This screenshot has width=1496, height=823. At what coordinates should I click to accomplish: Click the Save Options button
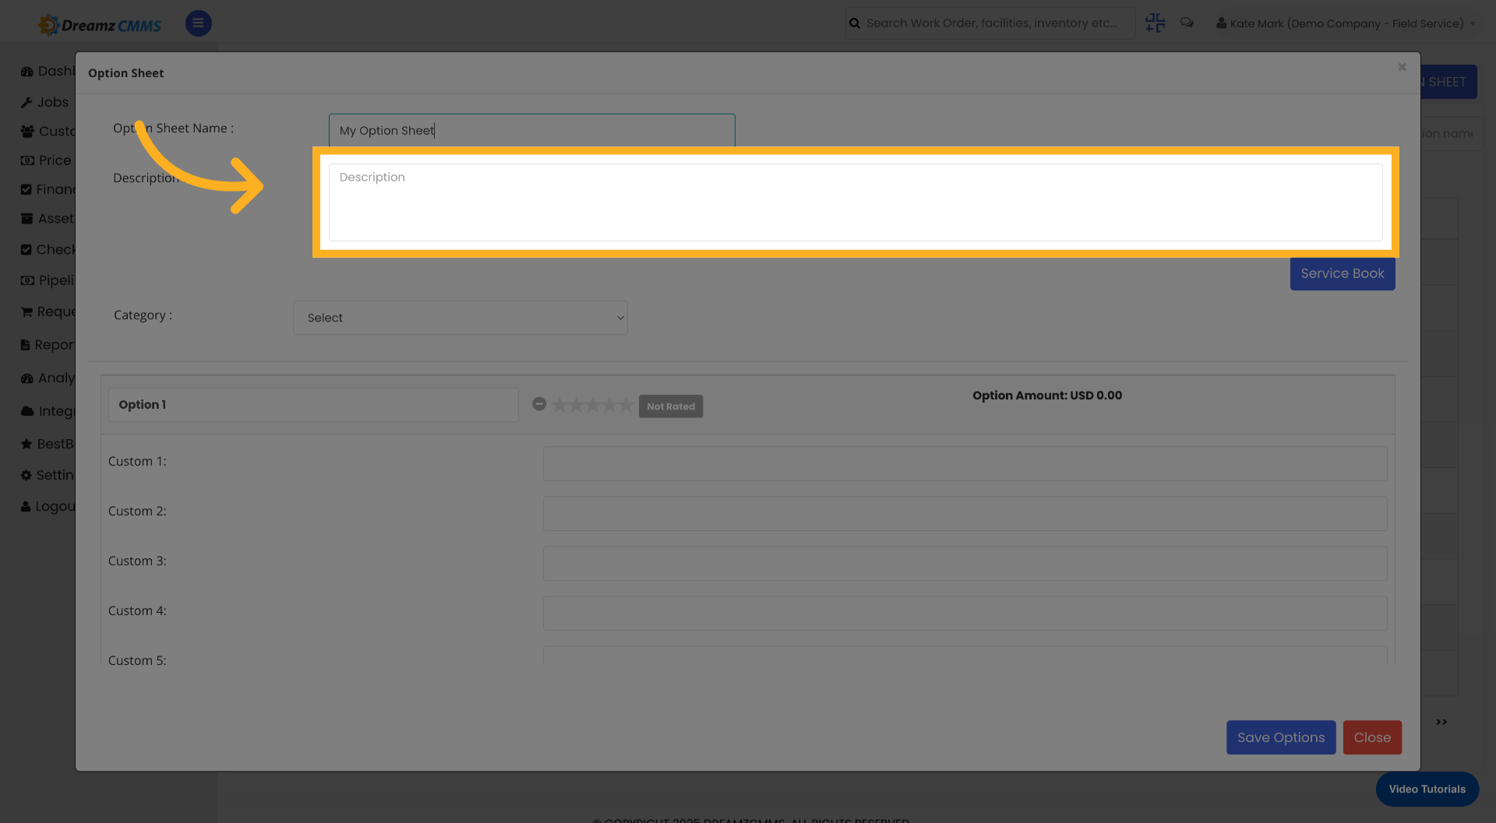pos(1280,737)
